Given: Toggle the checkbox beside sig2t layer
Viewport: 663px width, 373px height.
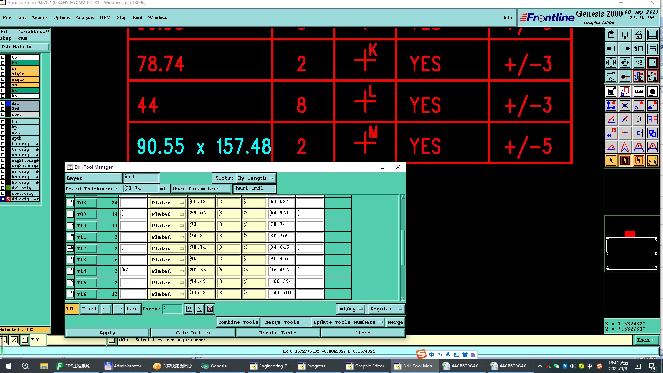Looking at the screenshot, I should (3, 74).
